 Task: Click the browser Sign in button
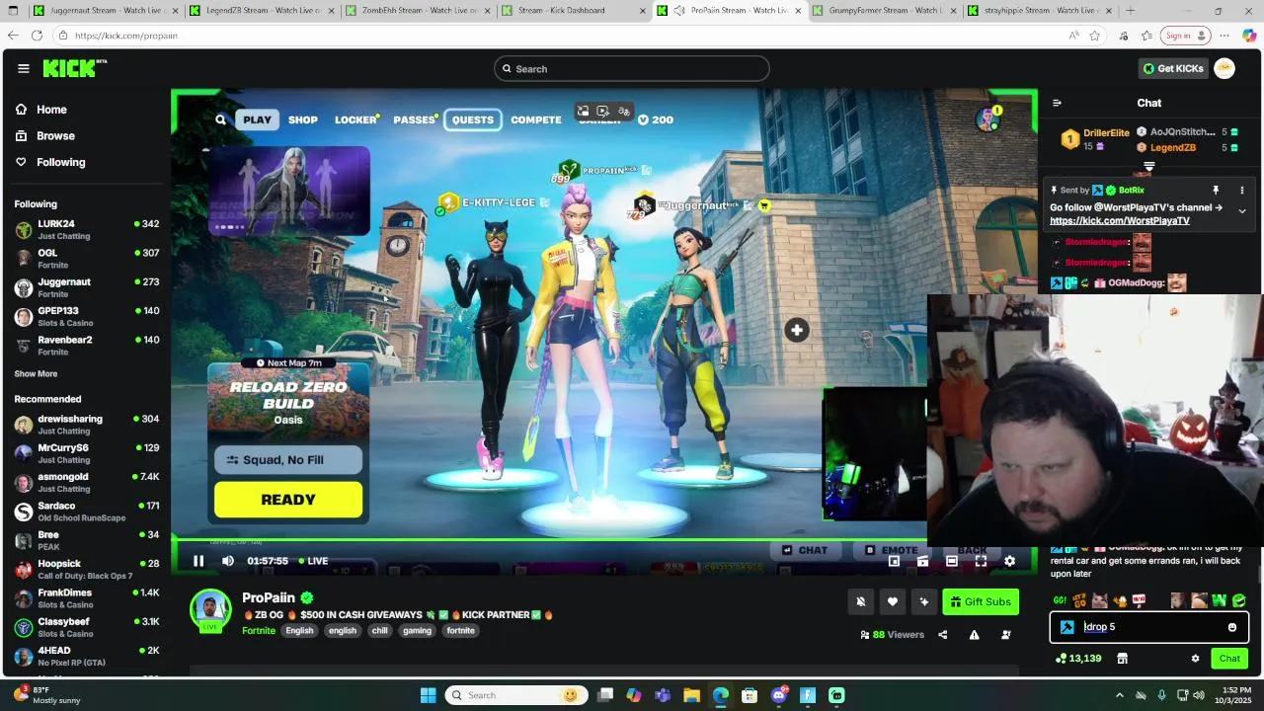pos(1185,36)
